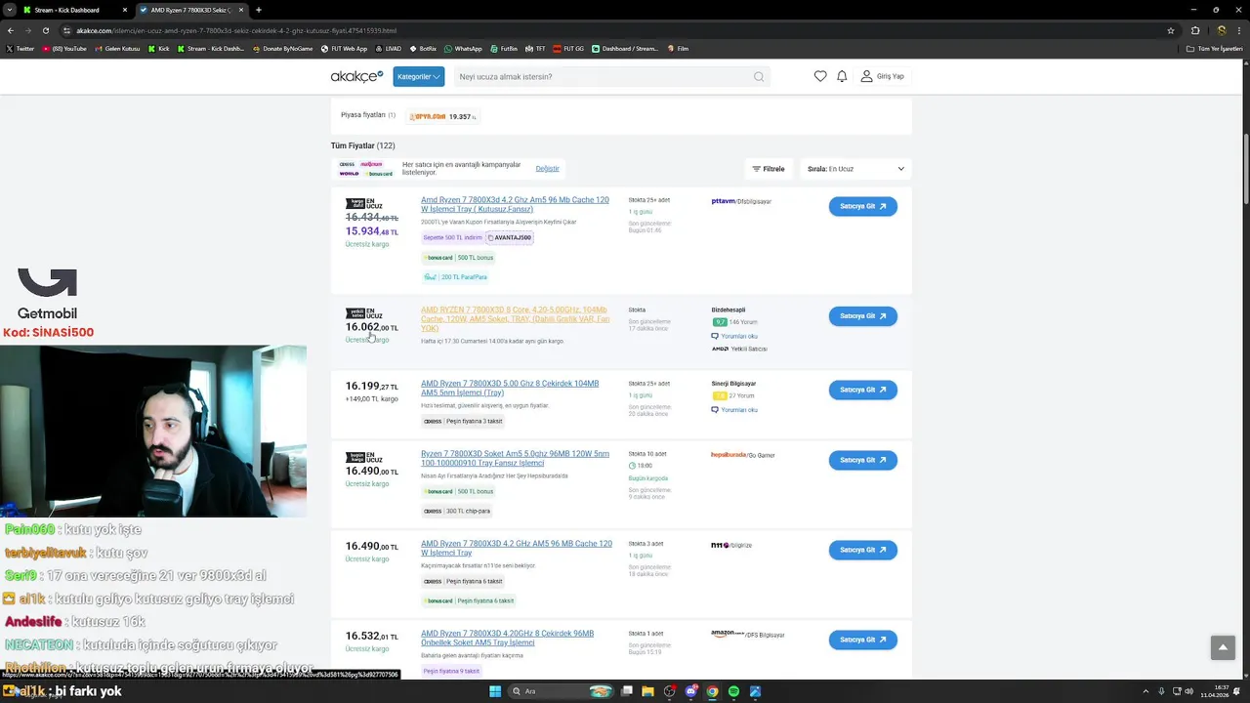Click Satıcıya Git for the n11 offer
This screenshot has width=1250, height=703.
pos(863,550)
